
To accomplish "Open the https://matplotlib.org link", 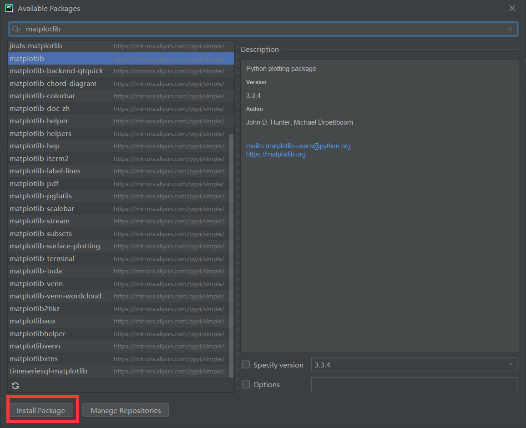I will click(x=276, y=154).
